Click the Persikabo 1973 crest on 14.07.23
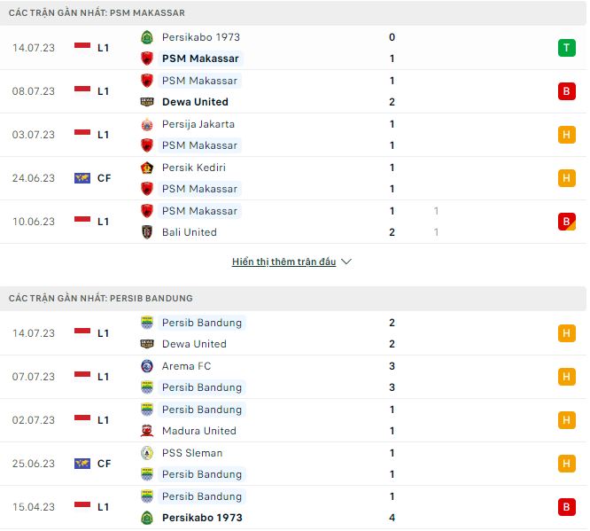 tap(147, 37)
